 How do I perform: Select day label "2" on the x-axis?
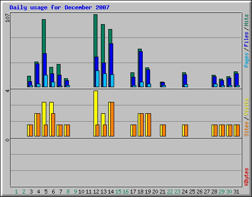pos(24,192)
